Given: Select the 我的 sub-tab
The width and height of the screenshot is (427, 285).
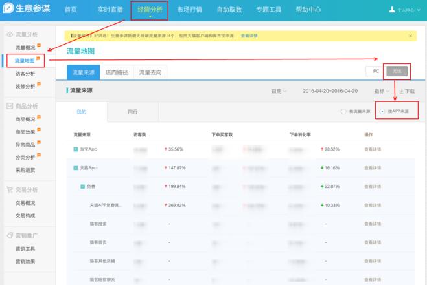Looking at the screenshot, I should pos(82,112).
